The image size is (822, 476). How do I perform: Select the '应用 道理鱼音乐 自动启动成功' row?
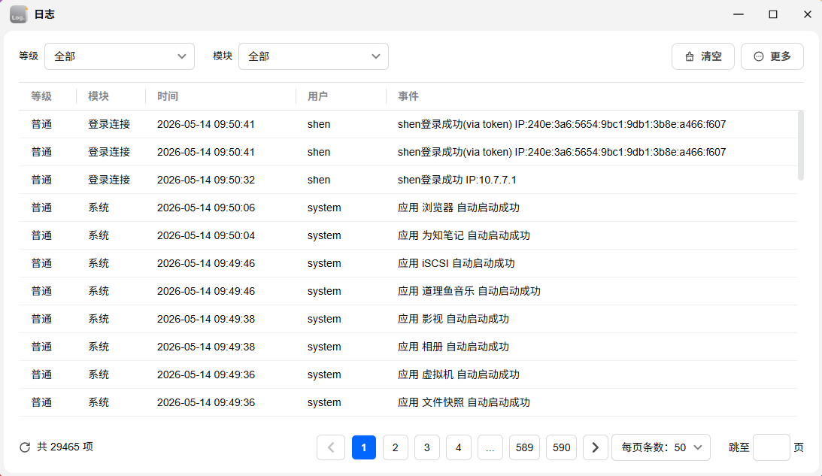tap(408, 291)
